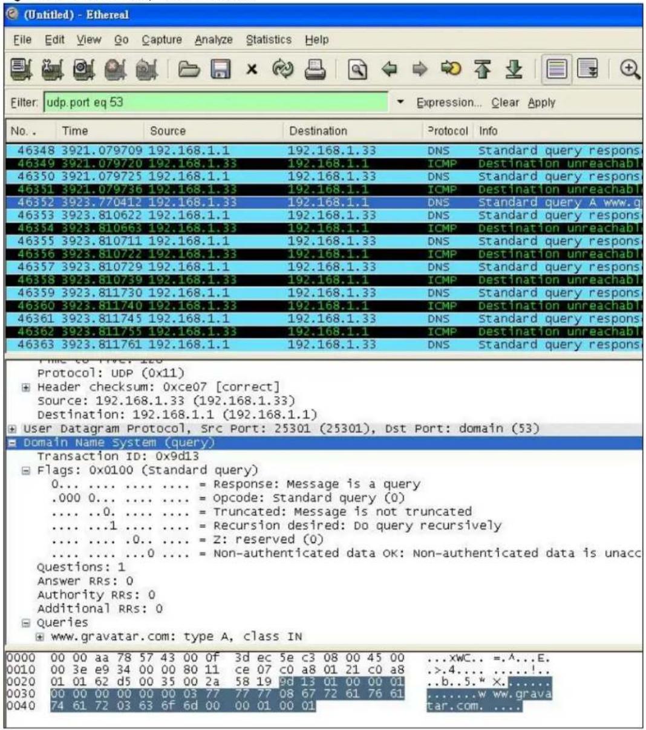
Task: Sort by Info column header
Action: pos(558,131)
